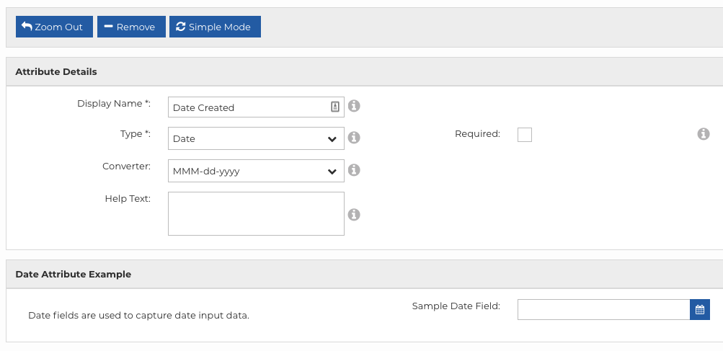Focus the Display Name text field

[256, 107]
